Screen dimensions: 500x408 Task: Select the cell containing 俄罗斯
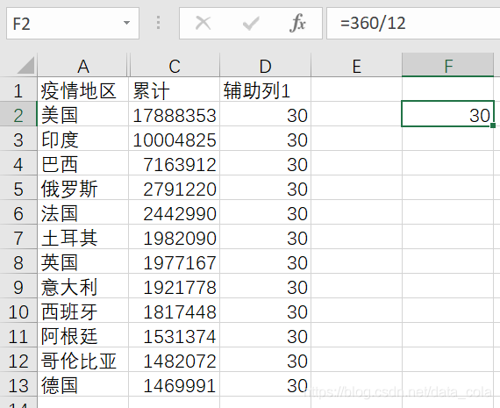[x=83, y=189]
